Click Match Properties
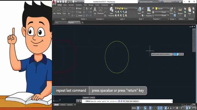 149,12
